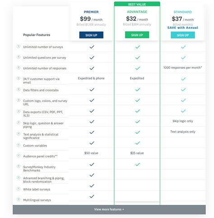The image size is (214, 218).
Task: Click help icon for Skip logic and piping
Action: point(19,123)
